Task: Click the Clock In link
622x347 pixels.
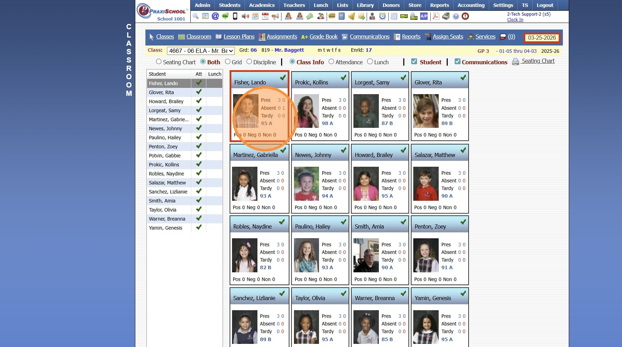Action: click(x=515, y=20)
